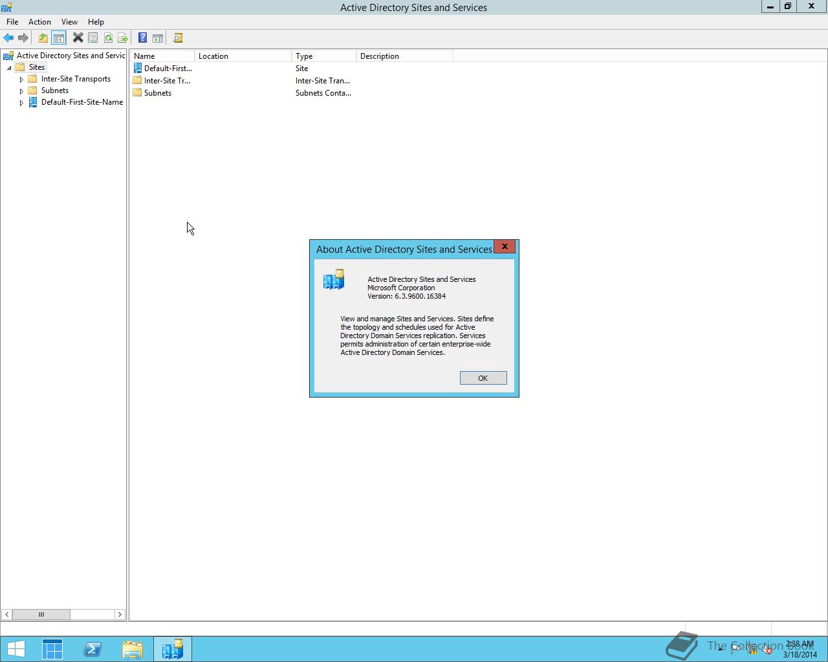The width and height of the screenshot is (828, 662).
Task: Click the Delete X toolbar icon
Action: pos(78,38)
